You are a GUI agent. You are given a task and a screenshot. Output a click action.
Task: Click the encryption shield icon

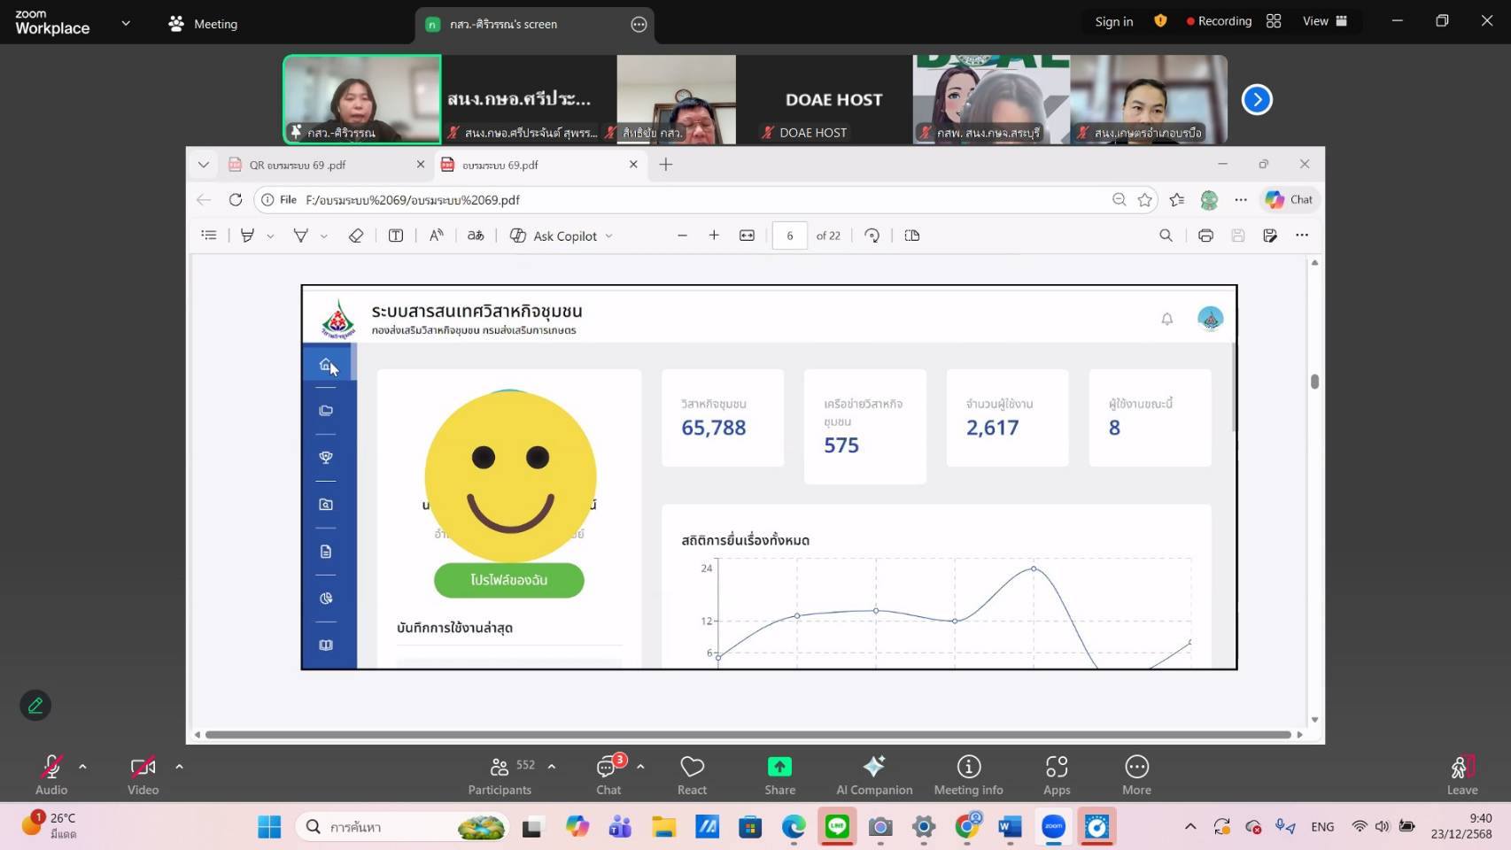click(x=1160, y=21)
